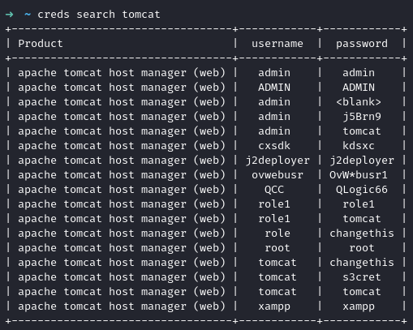Click the ovwebusr username
413x330 pixels.
tap(277, 175)
